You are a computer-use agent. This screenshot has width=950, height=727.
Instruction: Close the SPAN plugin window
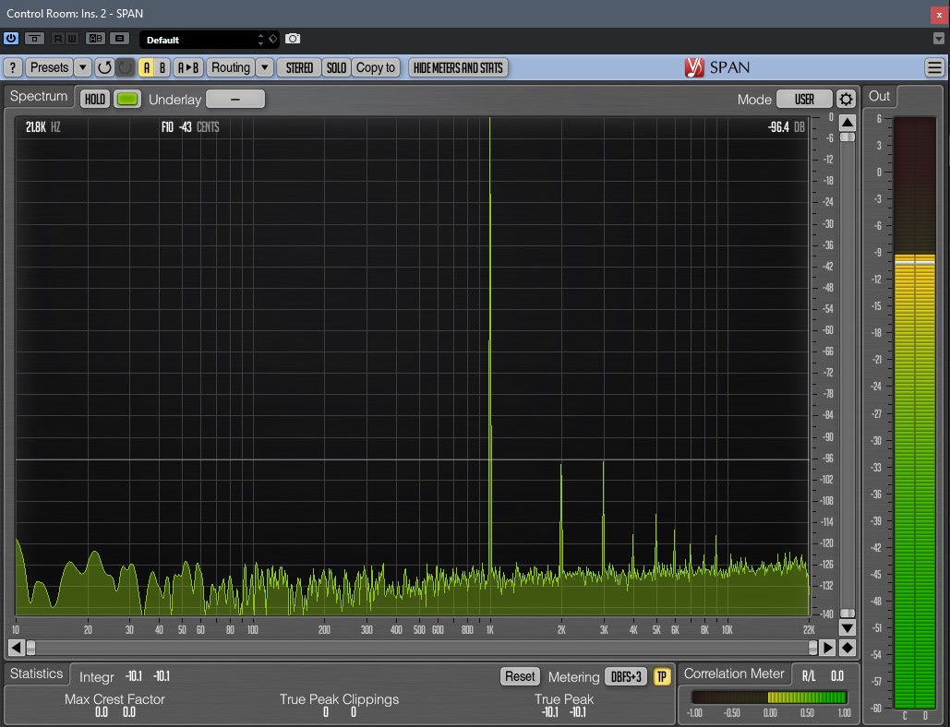pos(939,15)
